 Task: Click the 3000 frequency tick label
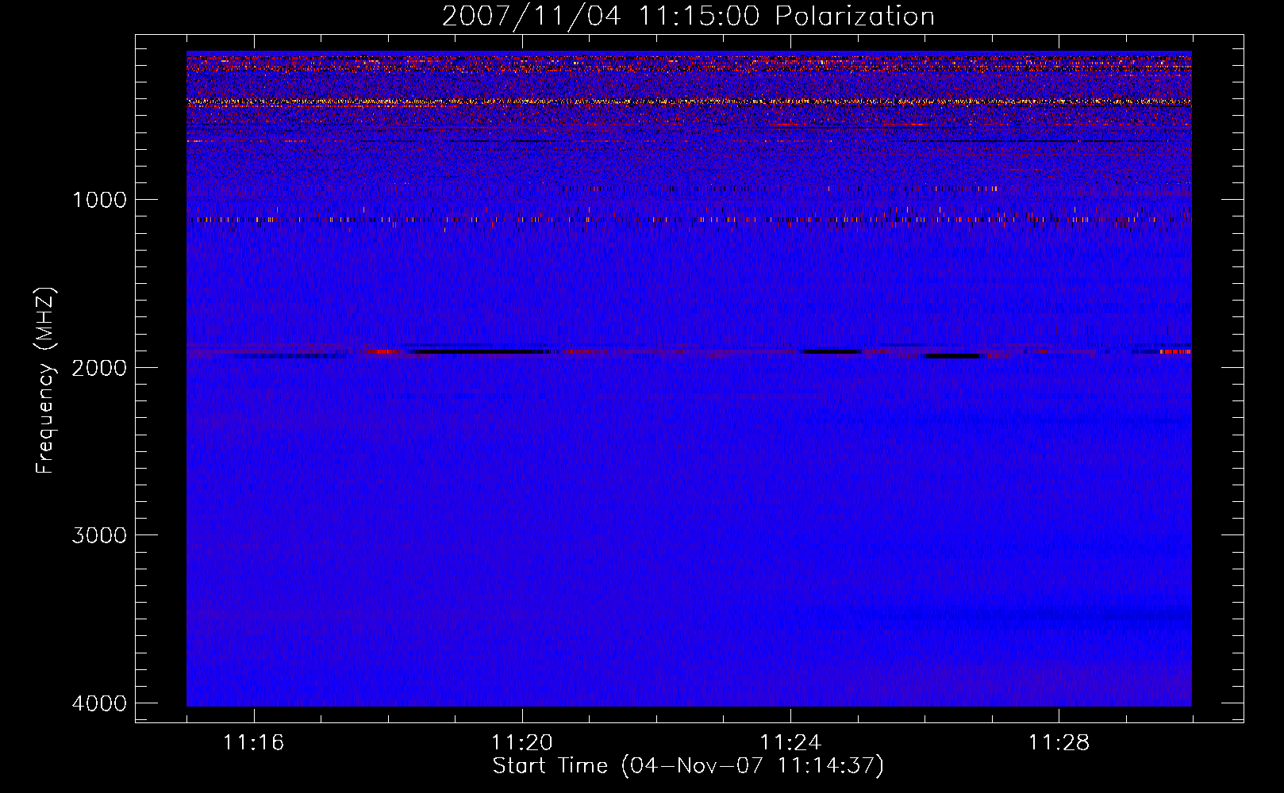[100, 535]
